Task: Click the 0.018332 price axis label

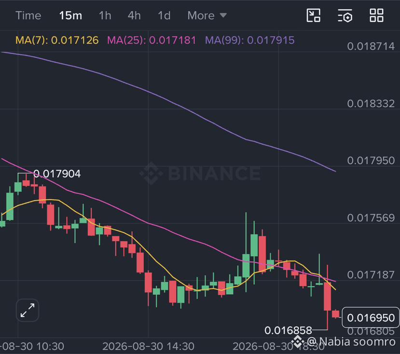Action: tap(371, 103)
